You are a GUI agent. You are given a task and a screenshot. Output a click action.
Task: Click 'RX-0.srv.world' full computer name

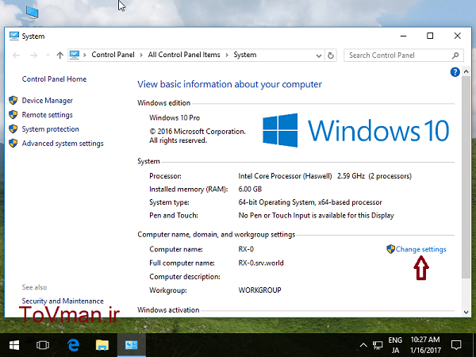261,263
